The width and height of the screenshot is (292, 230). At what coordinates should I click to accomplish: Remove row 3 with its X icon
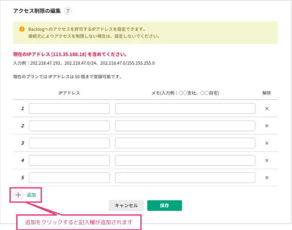pyautogui.click(x=266, y=143)
